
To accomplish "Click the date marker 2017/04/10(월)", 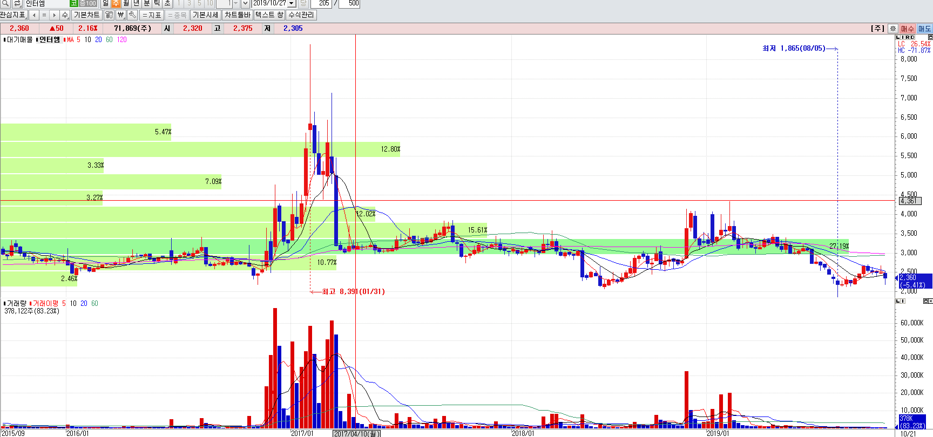I will tap(357, 433).
